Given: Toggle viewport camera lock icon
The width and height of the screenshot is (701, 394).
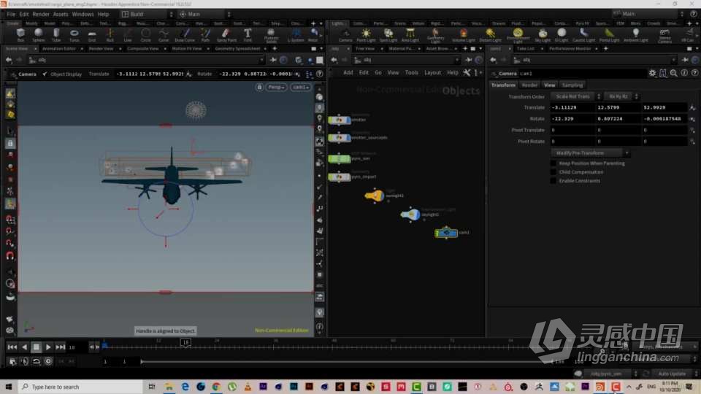Looking at the screenshot, I should [x=259, y=87].
